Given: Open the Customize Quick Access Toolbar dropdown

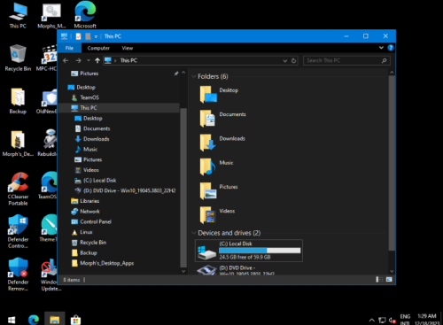Looking at the screenshot, I should pos(96,36).
